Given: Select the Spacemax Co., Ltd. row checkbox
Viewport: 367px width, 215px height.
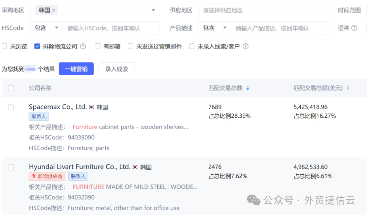Looking at the screenshot, I should [x=11, y=107].
